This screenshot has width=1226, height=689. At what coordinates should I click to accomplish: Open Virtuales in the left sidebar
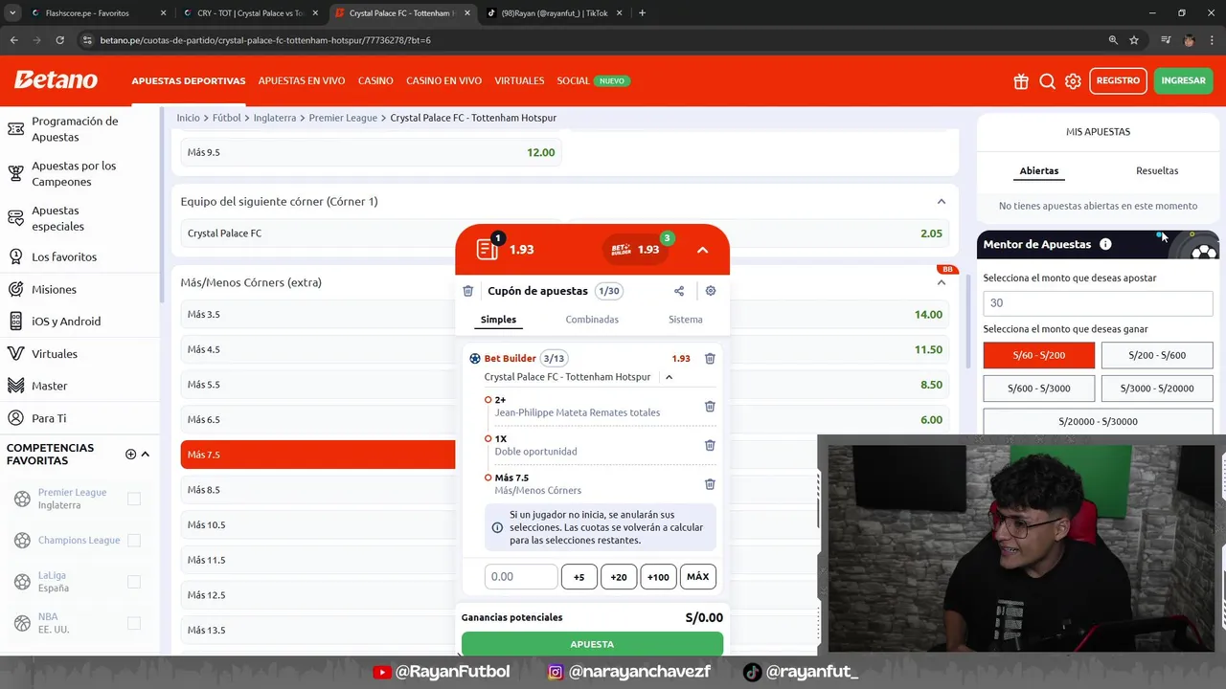point(80,353)
